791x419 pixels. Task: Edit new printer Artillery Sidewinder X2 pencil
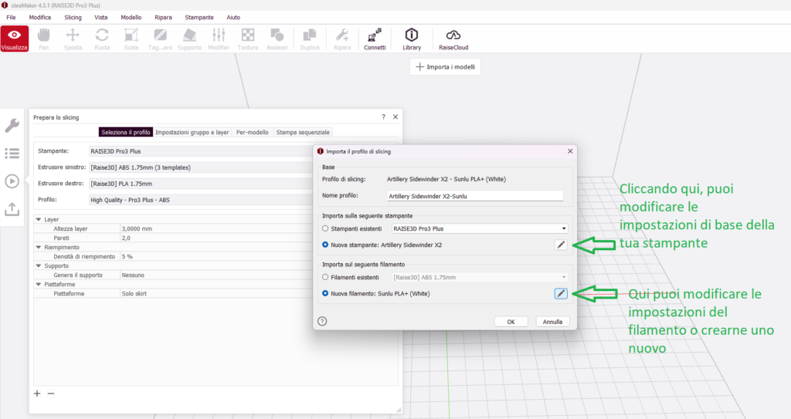tap(561, 245)
